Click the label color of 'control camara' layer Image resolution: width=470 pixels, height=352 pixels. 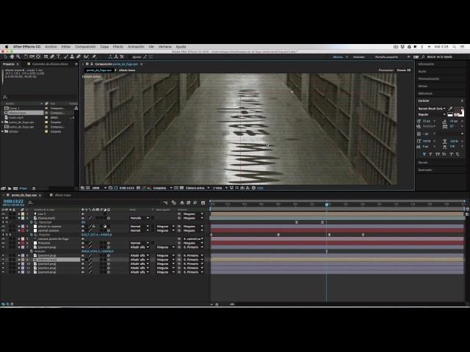point(23,231)
